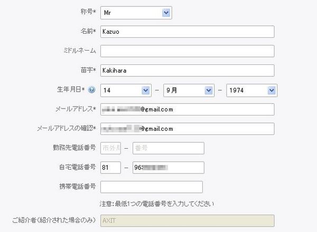Click the 自宅電話番号 country code field with 81
Viewport: 317px width, 232px height.
click(x=110, y=168)
